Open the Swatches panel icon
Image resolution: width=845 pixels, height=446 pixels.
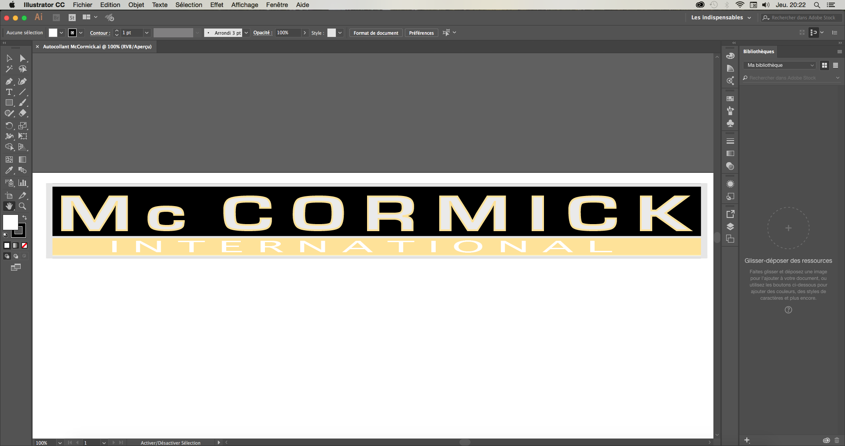pos(730,99)
